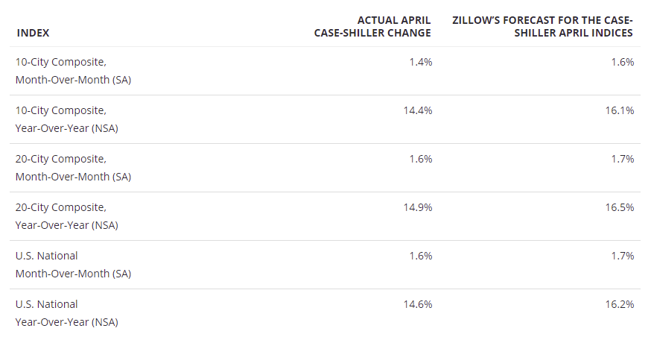Click the 14.9% actual change value
Screen dimensions: 654x337
pyautogui.click(x=418, y=207)
